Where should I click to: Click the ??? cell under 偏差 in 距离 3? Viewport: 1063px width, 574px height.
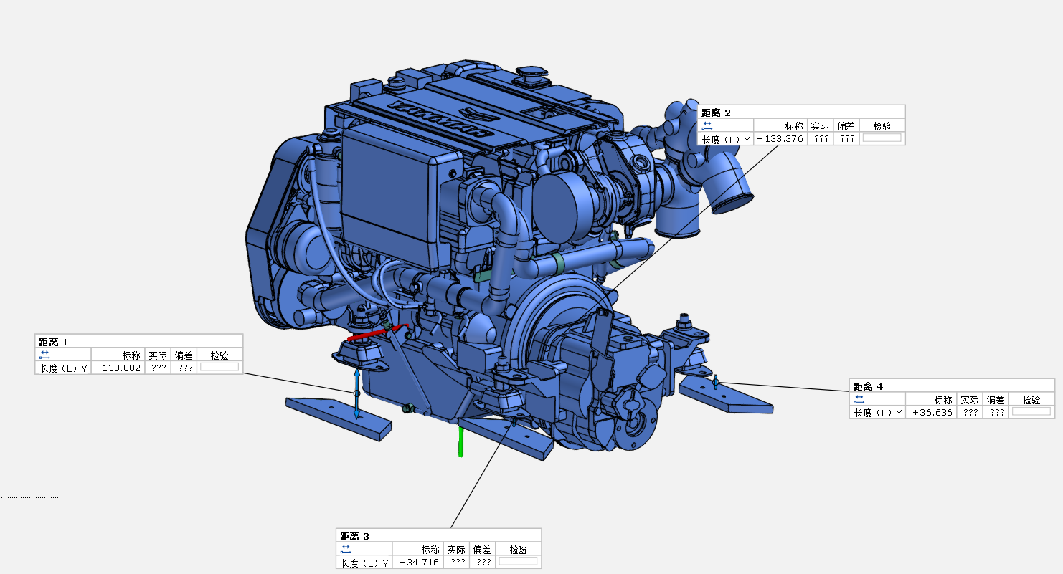click(x=483, y=563)
